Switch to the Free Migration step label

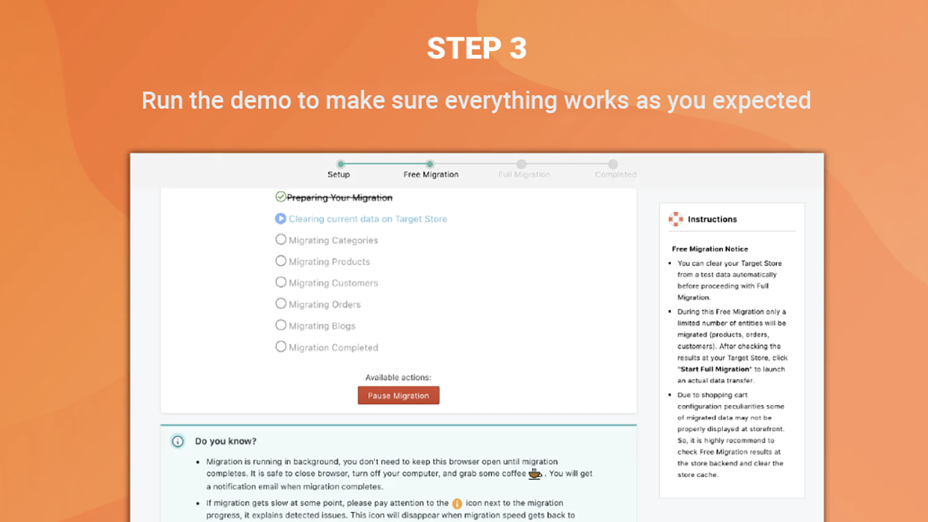click(x=430, y=174)
